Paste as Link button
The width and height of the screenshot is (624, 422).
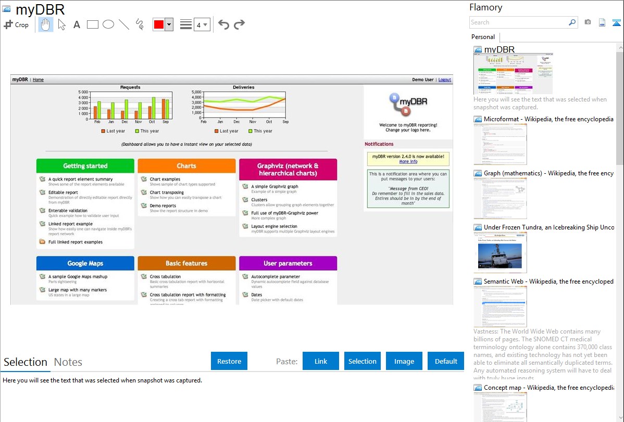(321, 361)
